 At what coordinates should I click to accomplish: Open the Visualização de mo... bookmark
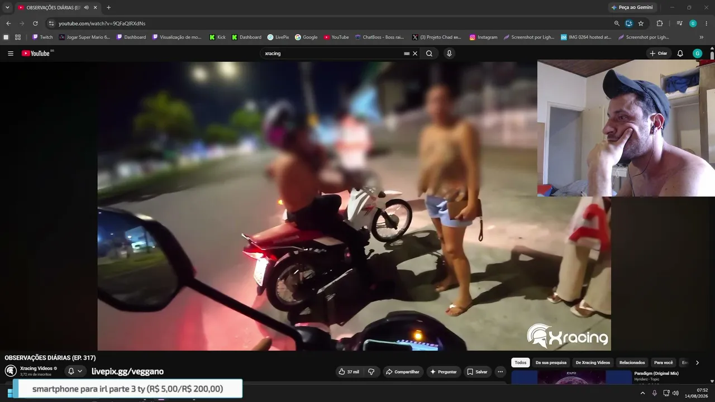(177, 37)
